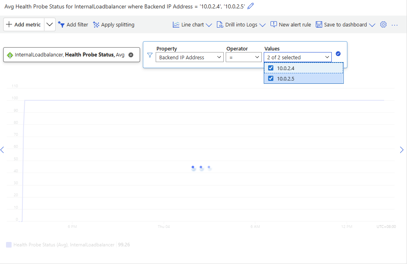Open the Operator equals dropdown
The image size is (407, 264).
click(244, 57)
